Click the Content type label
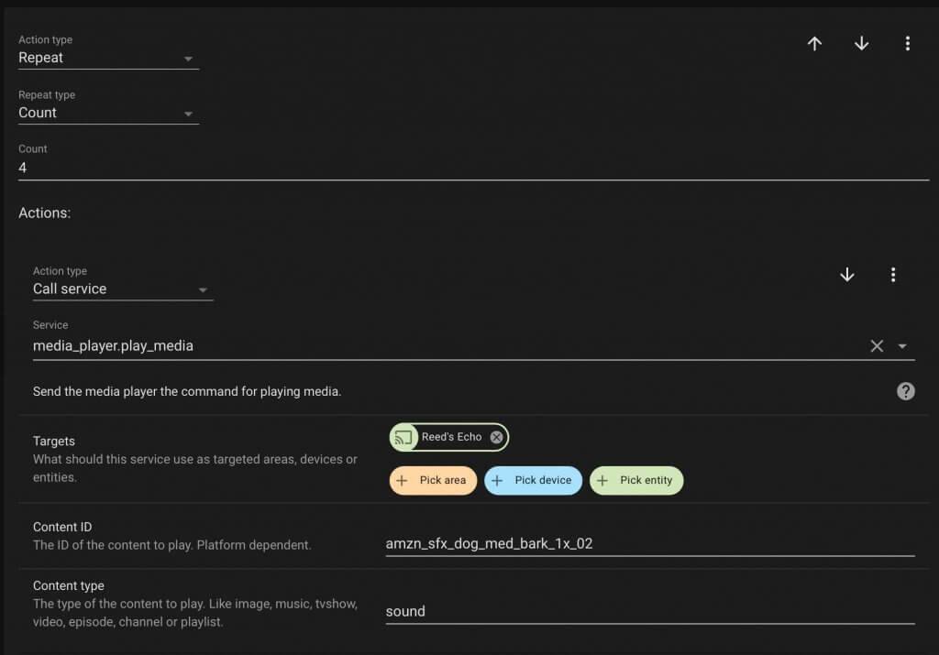 [x=68, y=586]
